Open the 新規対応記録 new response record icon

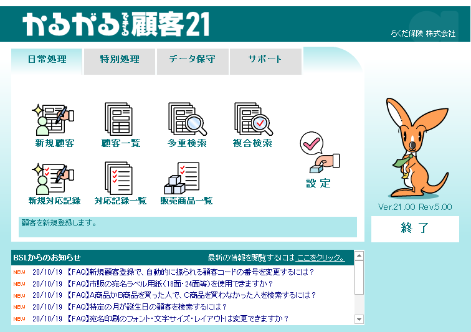coord(54,184)
